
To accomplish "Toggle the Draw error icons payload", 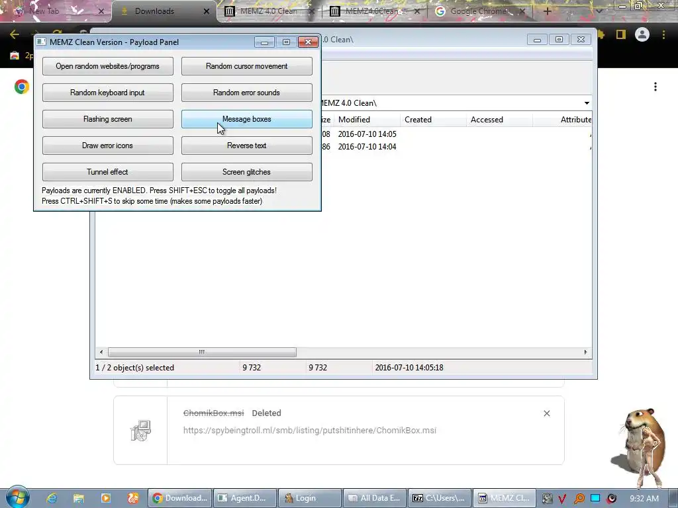I will (x=108, y=146).
